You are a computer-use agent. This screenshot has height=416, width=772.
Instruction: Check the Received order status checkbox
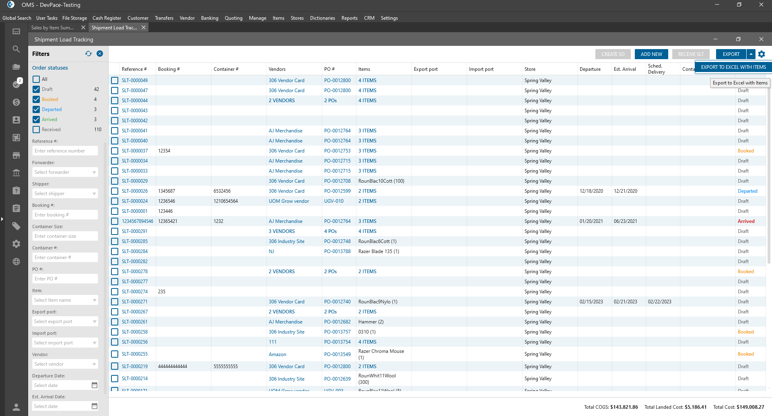pyautogui.click(x=36, y=130)
